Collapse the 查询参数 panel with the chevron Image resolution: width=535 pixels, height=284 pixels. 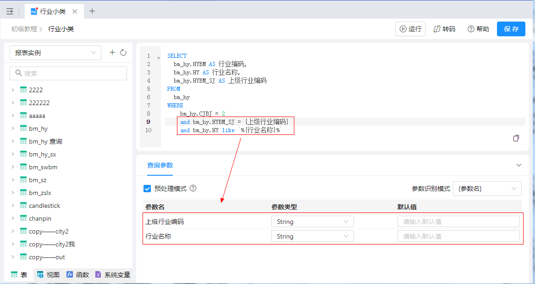pyautogui.click(x=519, y=165)
